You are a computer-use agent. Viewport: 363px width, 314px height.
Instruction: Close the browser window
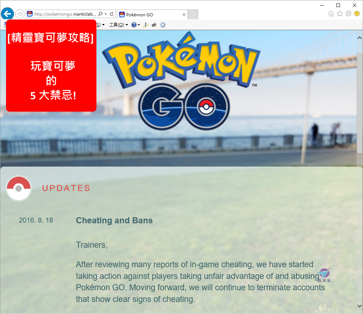pos(354,5)
